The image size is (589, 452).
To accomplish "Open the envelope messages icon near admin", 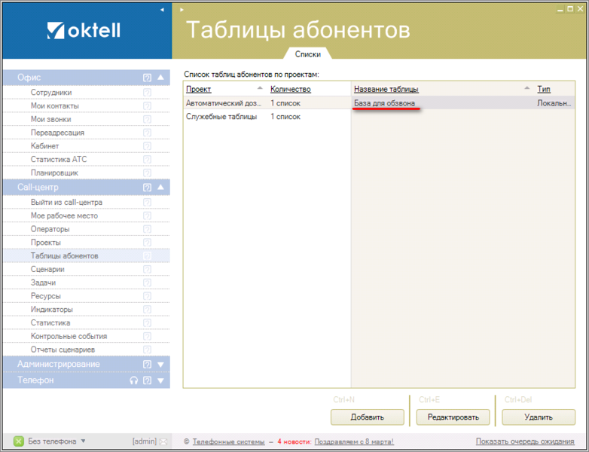I will click(x=163, y=442).
